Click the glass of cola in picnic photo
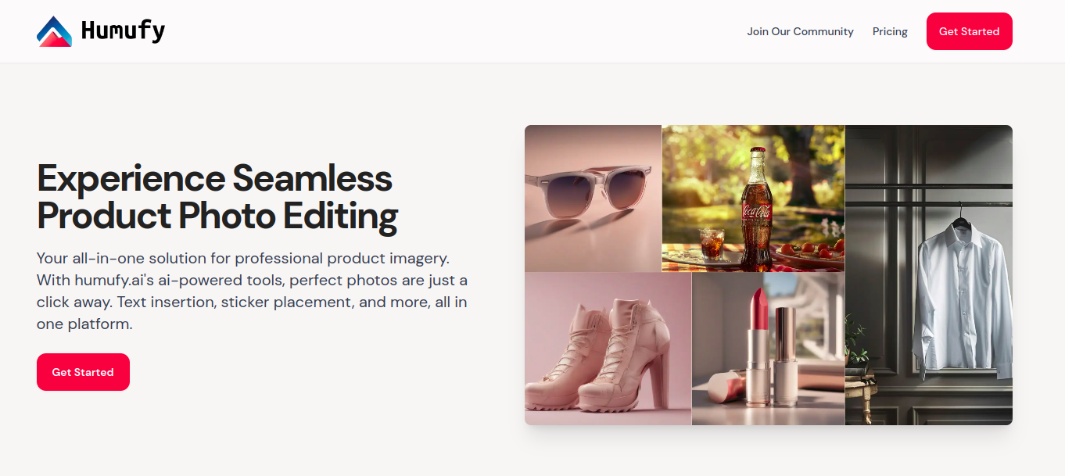 pyautogui.click(x=712, y=245)
